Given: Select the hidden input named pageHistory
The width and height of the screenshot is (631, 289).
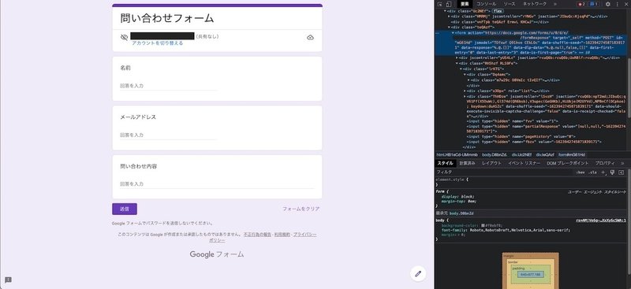Looking at the screenshot, I should click(x=521, y=137).
